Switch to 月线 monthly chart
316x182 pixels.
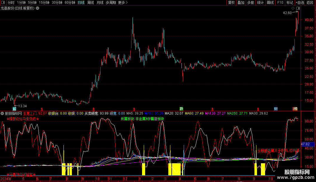coord(100,3)
